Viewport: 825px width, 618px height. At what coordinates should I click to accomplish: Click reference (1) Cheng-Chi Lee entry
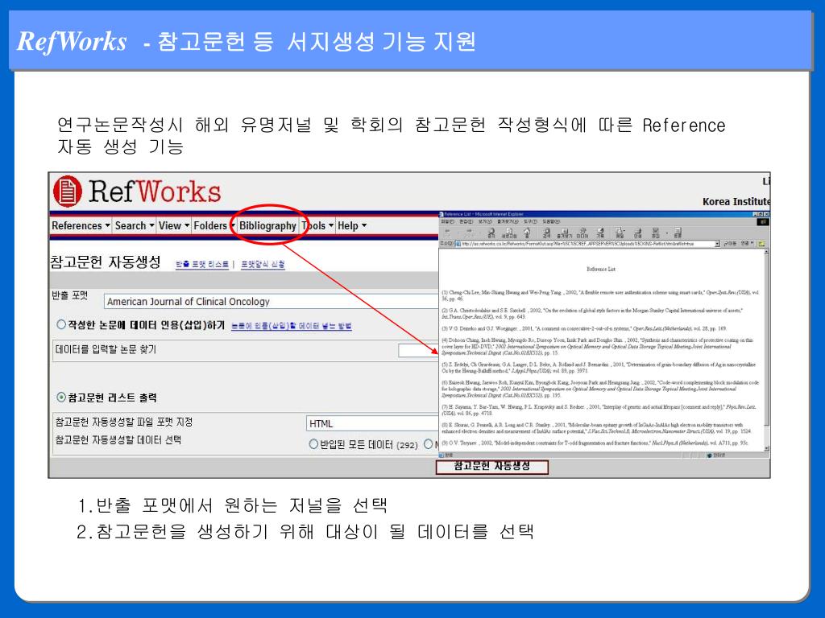[x=600, y=295]
